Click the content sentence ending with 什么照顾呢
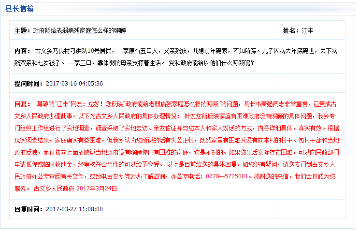Screen dimensions: 359x231 (208, 62)
